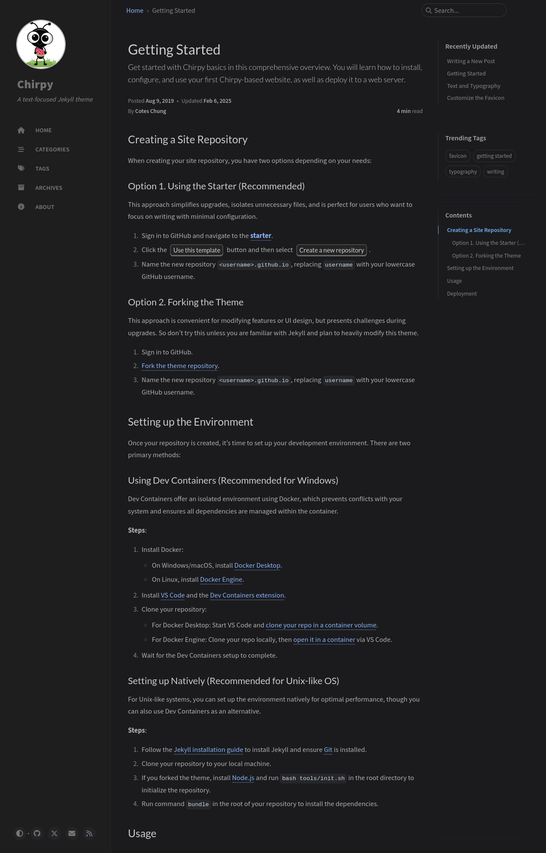Open the GitHub profile icon
This screenshot has width=546, height=853.
pyautogui.click(x=37, y=833)
